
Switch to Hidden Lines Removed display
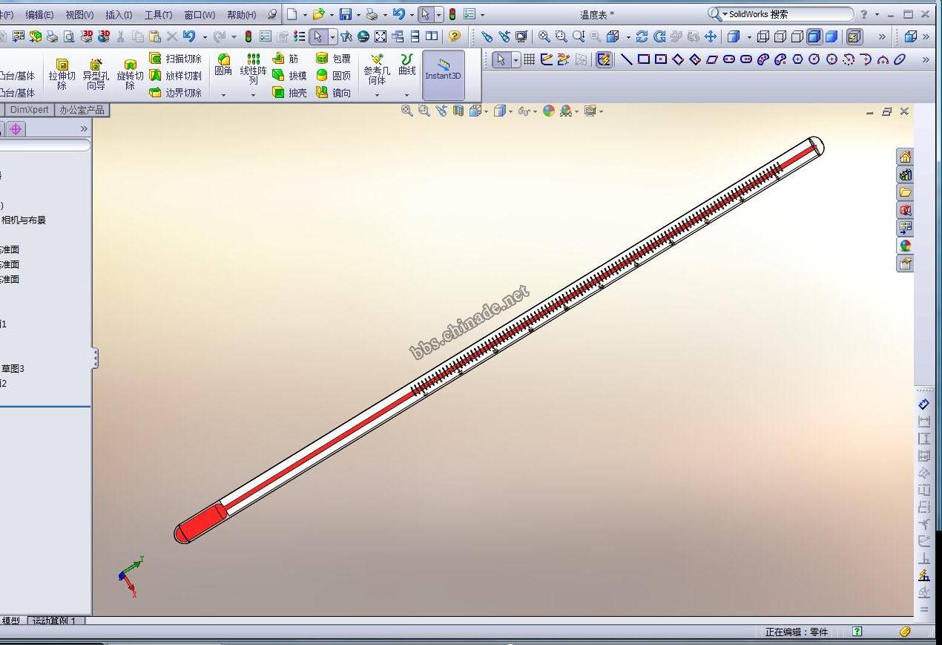797,36
